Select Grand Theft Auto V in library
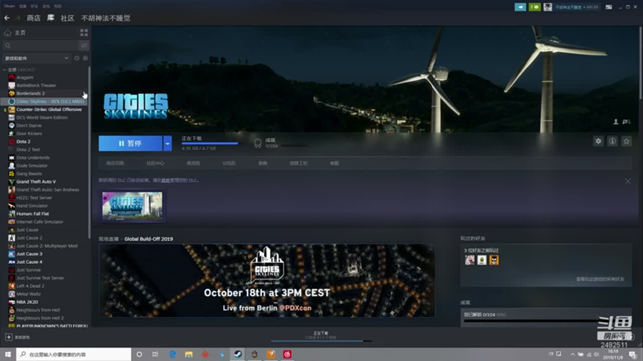This screenshot has width=643, height=361. pyautogui.click(x=36, y=182)
